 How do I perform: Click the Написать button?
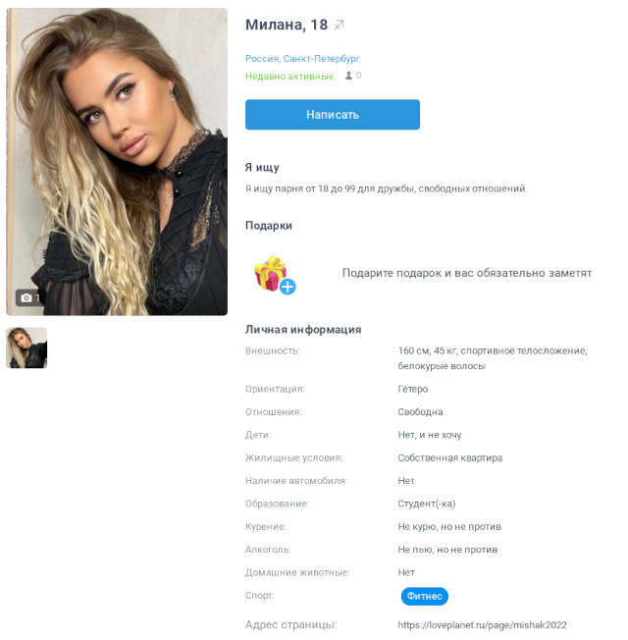pyautogui.click(x=333, y=115)
